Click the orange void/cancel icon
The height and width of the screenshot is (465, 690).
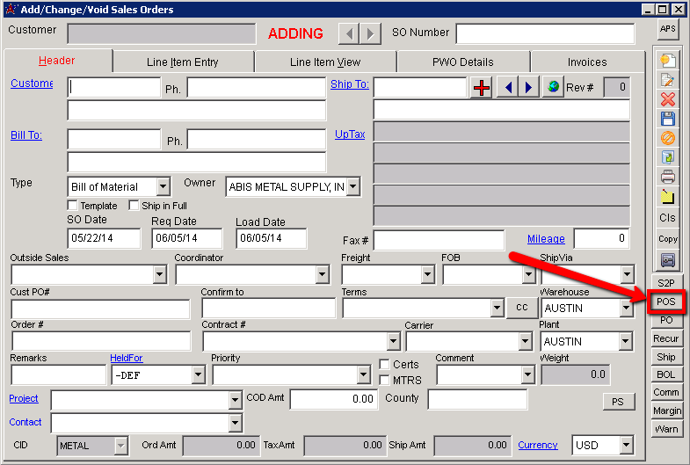668,138
